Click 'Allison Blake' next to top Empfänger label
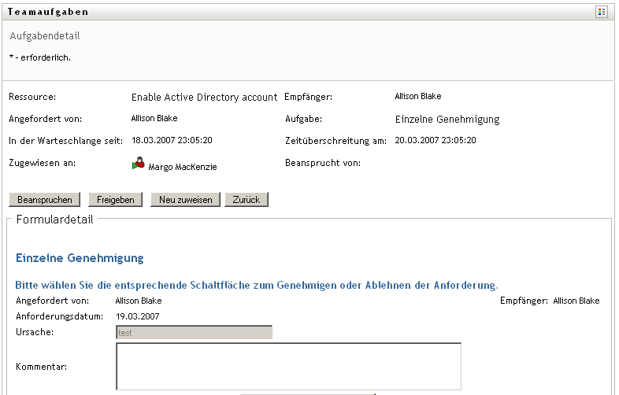Viewport: 619px width, 395px height. 418,96
